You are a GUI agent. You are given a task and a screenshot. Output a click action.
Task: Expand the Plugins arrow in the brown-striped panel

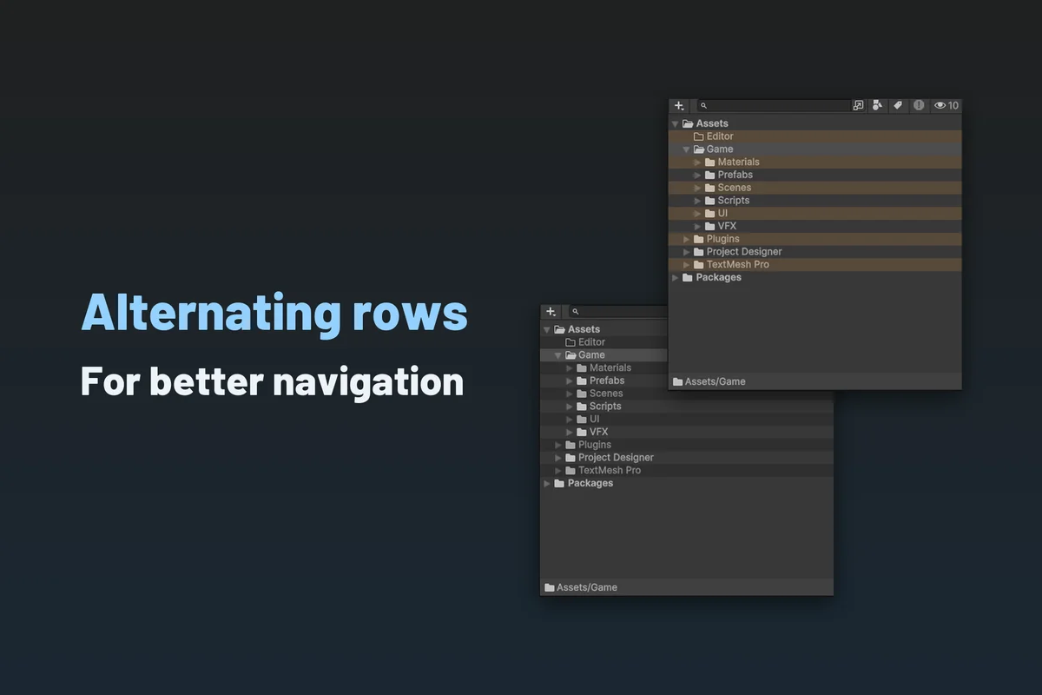click(x=686, y=239)
